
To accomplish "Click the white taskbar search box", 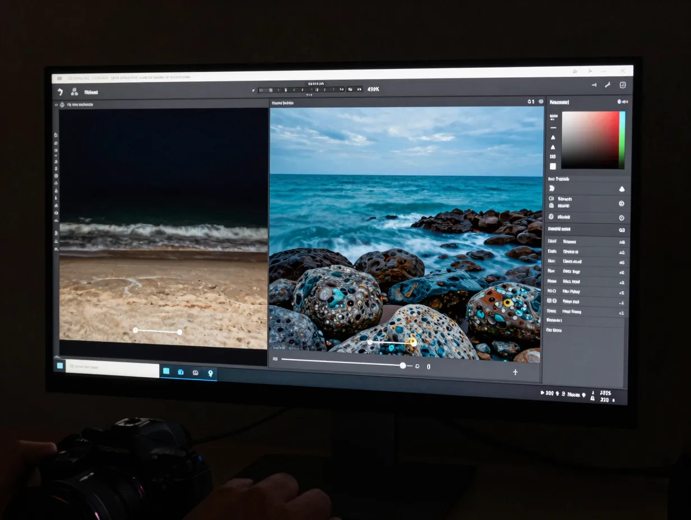I will tap(113, 367).
